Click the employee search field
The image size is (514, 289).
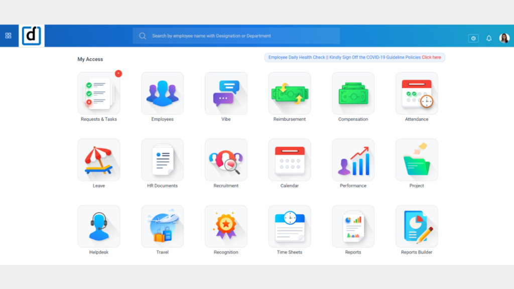(236, 36)
